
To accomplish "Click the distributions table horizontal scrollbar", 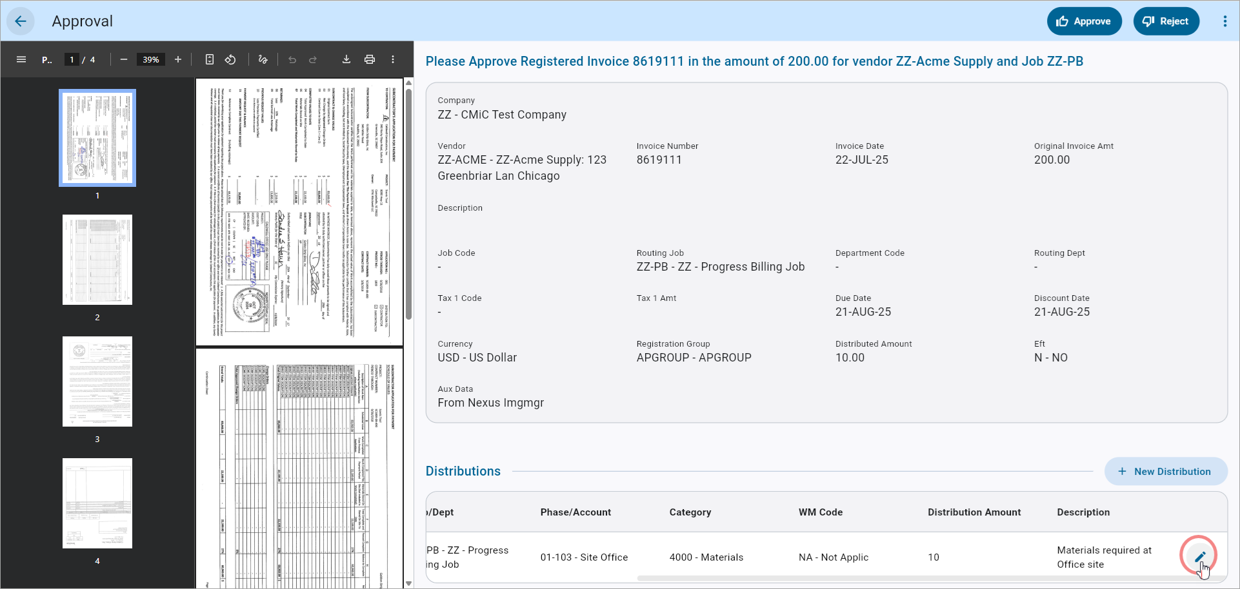I will point(929,578).
